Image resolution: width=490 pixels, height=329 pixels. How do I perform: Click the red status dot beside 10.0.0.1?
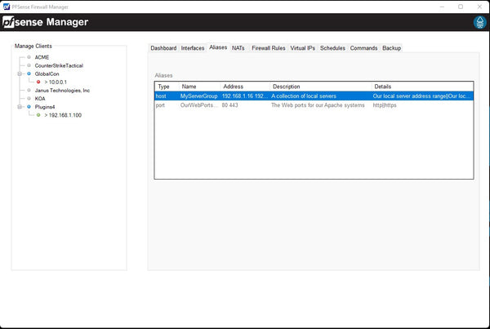tap(38, 82)
